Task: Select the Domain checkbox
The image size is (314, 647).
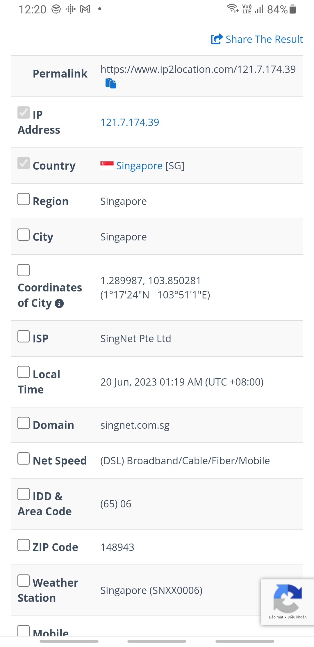Action: 24,423
